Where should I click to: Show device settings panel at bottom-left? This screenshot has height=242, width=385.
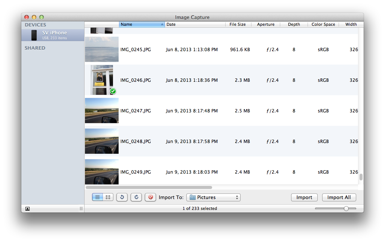28,209
